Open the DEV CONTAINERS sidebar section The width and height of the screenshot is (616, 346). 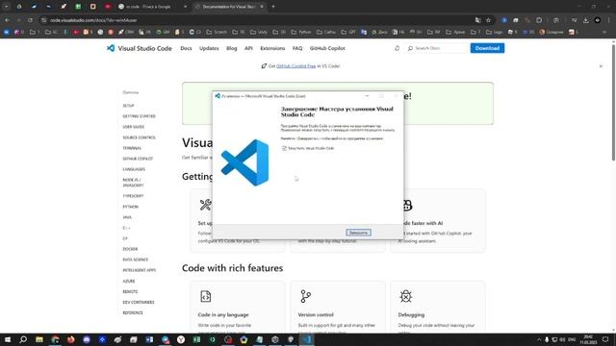pyautogui.click(x=139, y=303)
